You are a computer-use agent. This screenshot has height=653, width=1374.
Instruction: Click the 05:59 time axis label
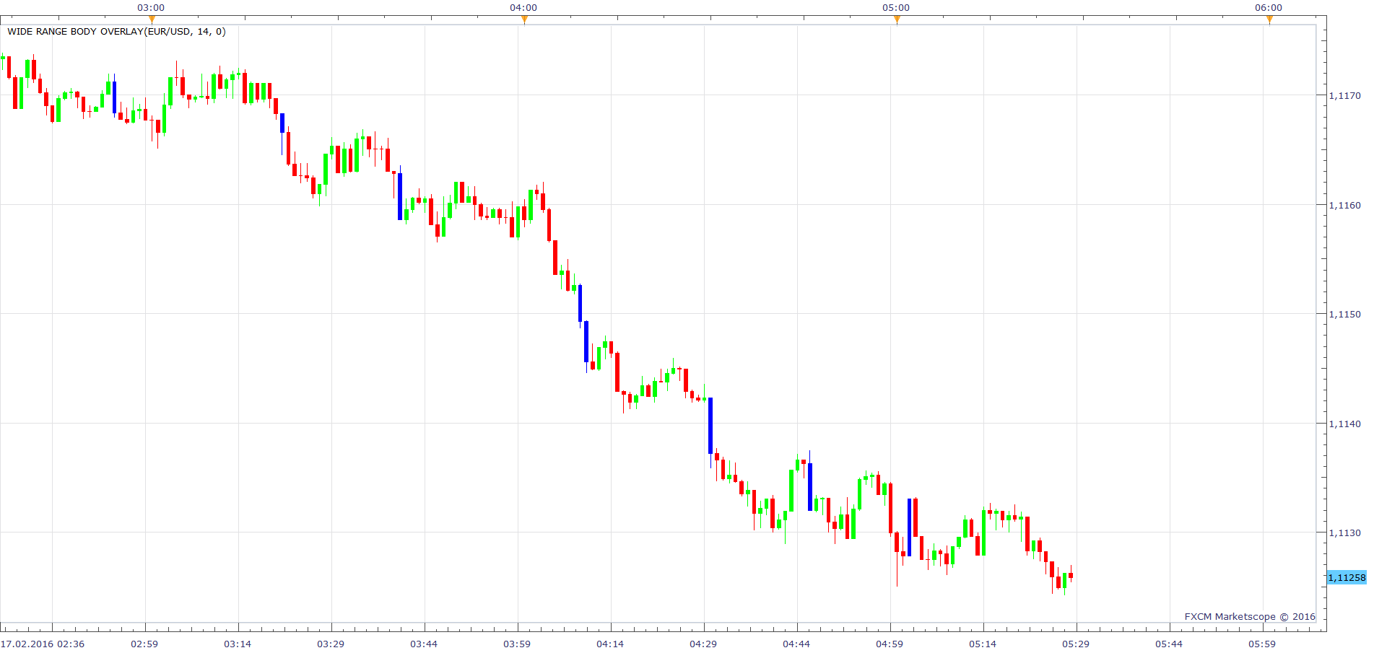(1262, 644)
